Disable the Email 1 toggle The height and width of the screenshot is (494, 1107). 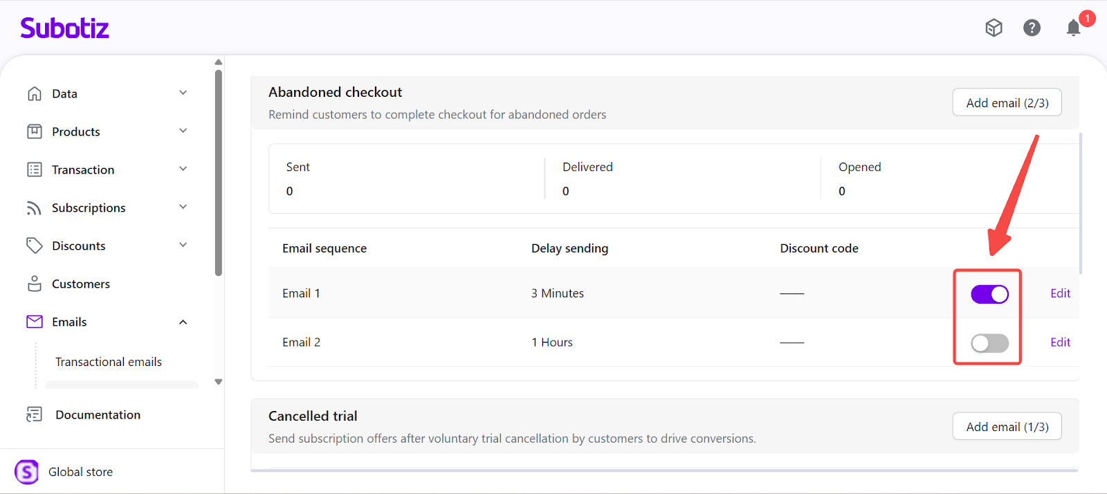tap(989, 294)
